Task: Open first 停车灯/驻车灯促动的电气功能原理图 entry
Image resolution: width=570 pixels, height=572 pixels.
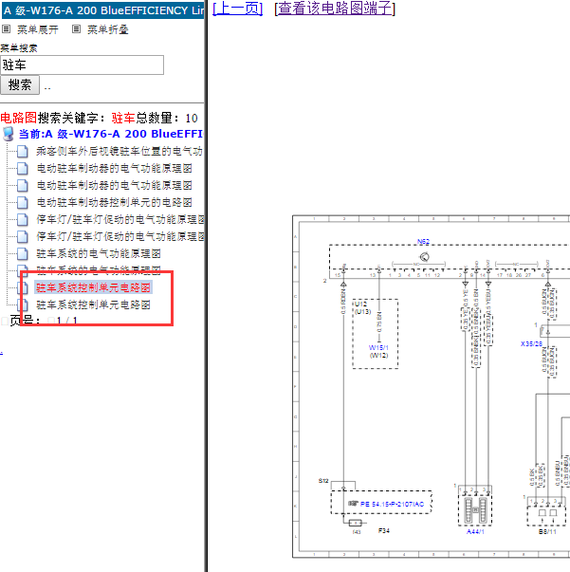Action: [120, 220]
